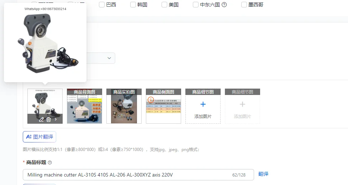Select the 商品实拍图 thumbnail
Screen dimensions: 348x185
124,106
